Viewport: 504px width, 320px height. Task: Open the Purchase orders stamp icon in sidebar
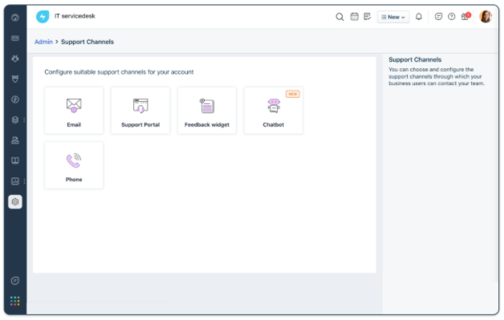(15, 140)
